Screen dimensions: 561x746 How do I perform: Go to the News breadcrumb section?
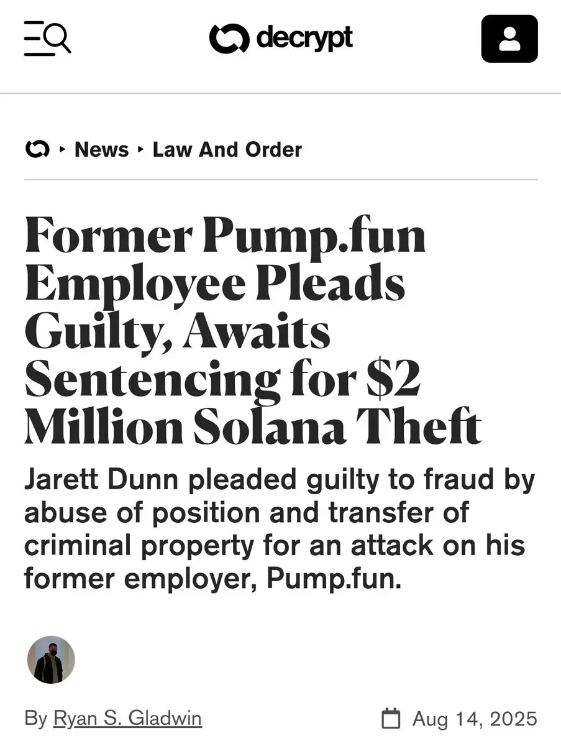pyautogui.click(x=101, y=149)
